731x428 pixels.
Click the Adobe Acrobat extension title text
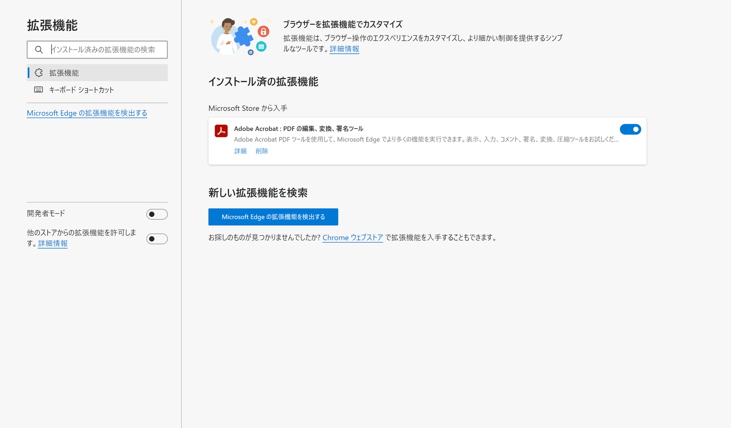click(298, 129)
